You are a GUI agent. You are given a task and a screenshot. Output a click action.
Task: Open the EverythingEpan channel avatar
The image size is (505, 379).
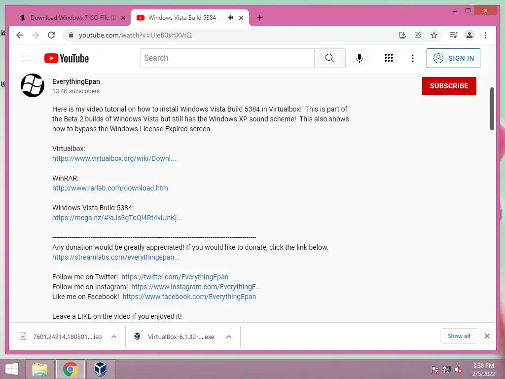click(33, 85)
